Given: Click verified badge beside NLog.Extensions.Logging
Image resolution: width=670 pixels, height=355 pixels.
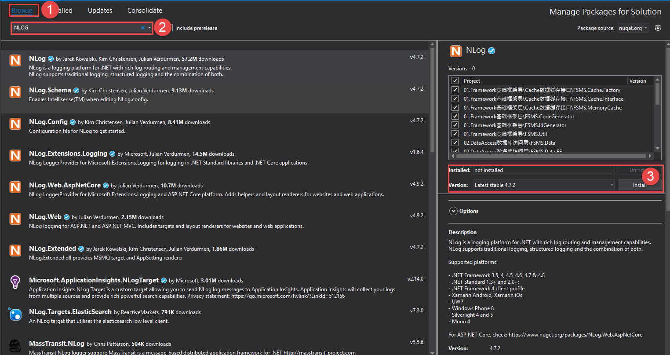Looking at the screenshot, I should pyautogui.click(x=112, y=154).
